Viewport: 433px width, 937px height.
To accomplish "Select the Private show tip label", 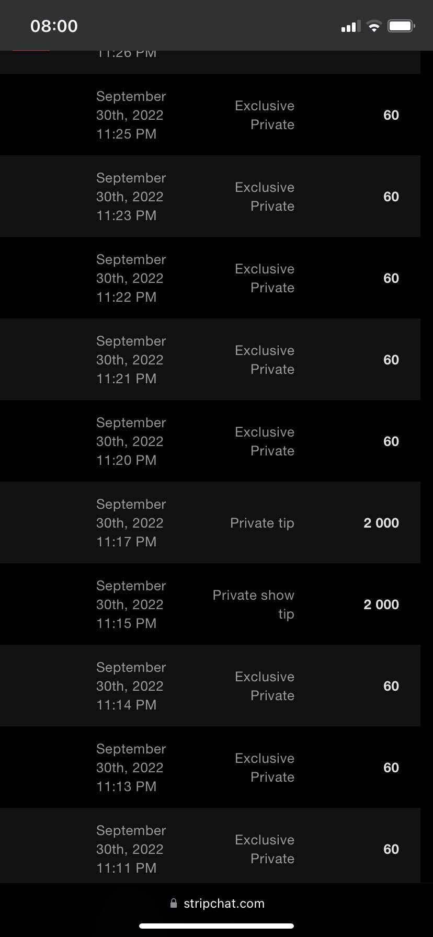I will click(254, 604).
